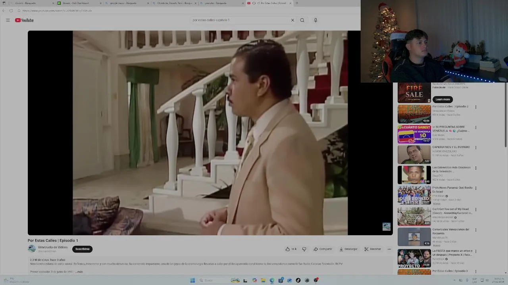Screen dimensions: 508x285
Task: Open Las Entrevistas más Graciosas video title
Action: (x=451, y=169)
